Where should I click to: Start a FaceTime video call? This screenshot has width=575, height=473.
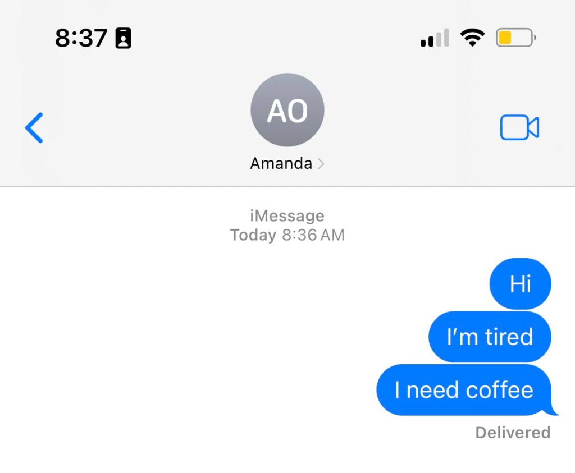tap(519, 127)
